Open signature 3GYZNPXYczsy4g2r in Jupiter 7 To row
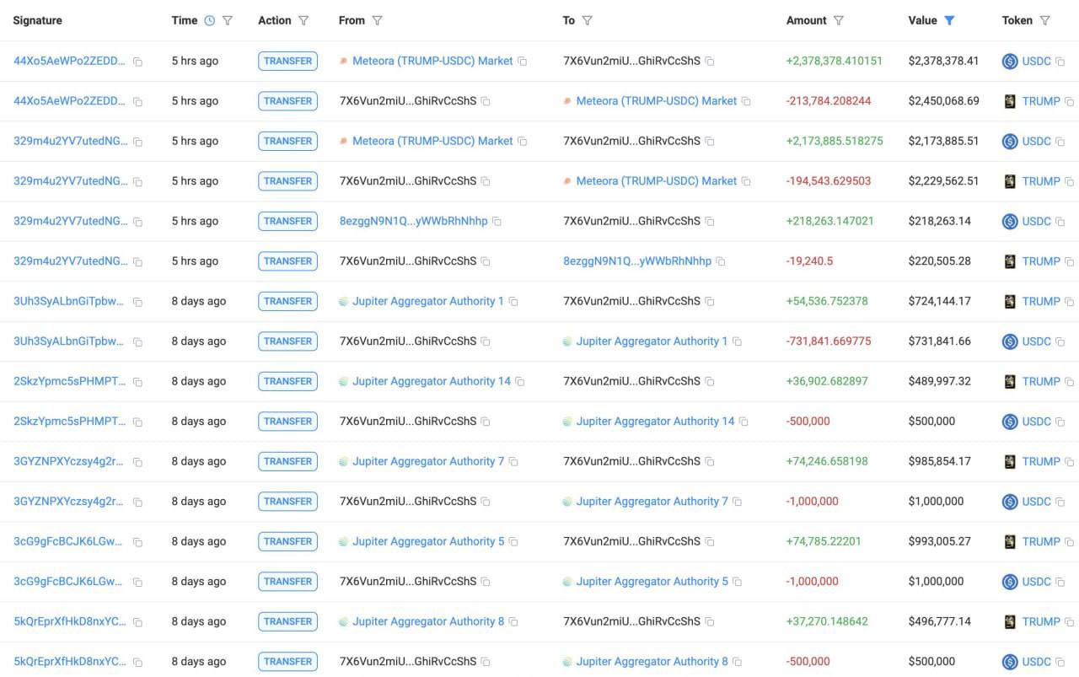 68,501
